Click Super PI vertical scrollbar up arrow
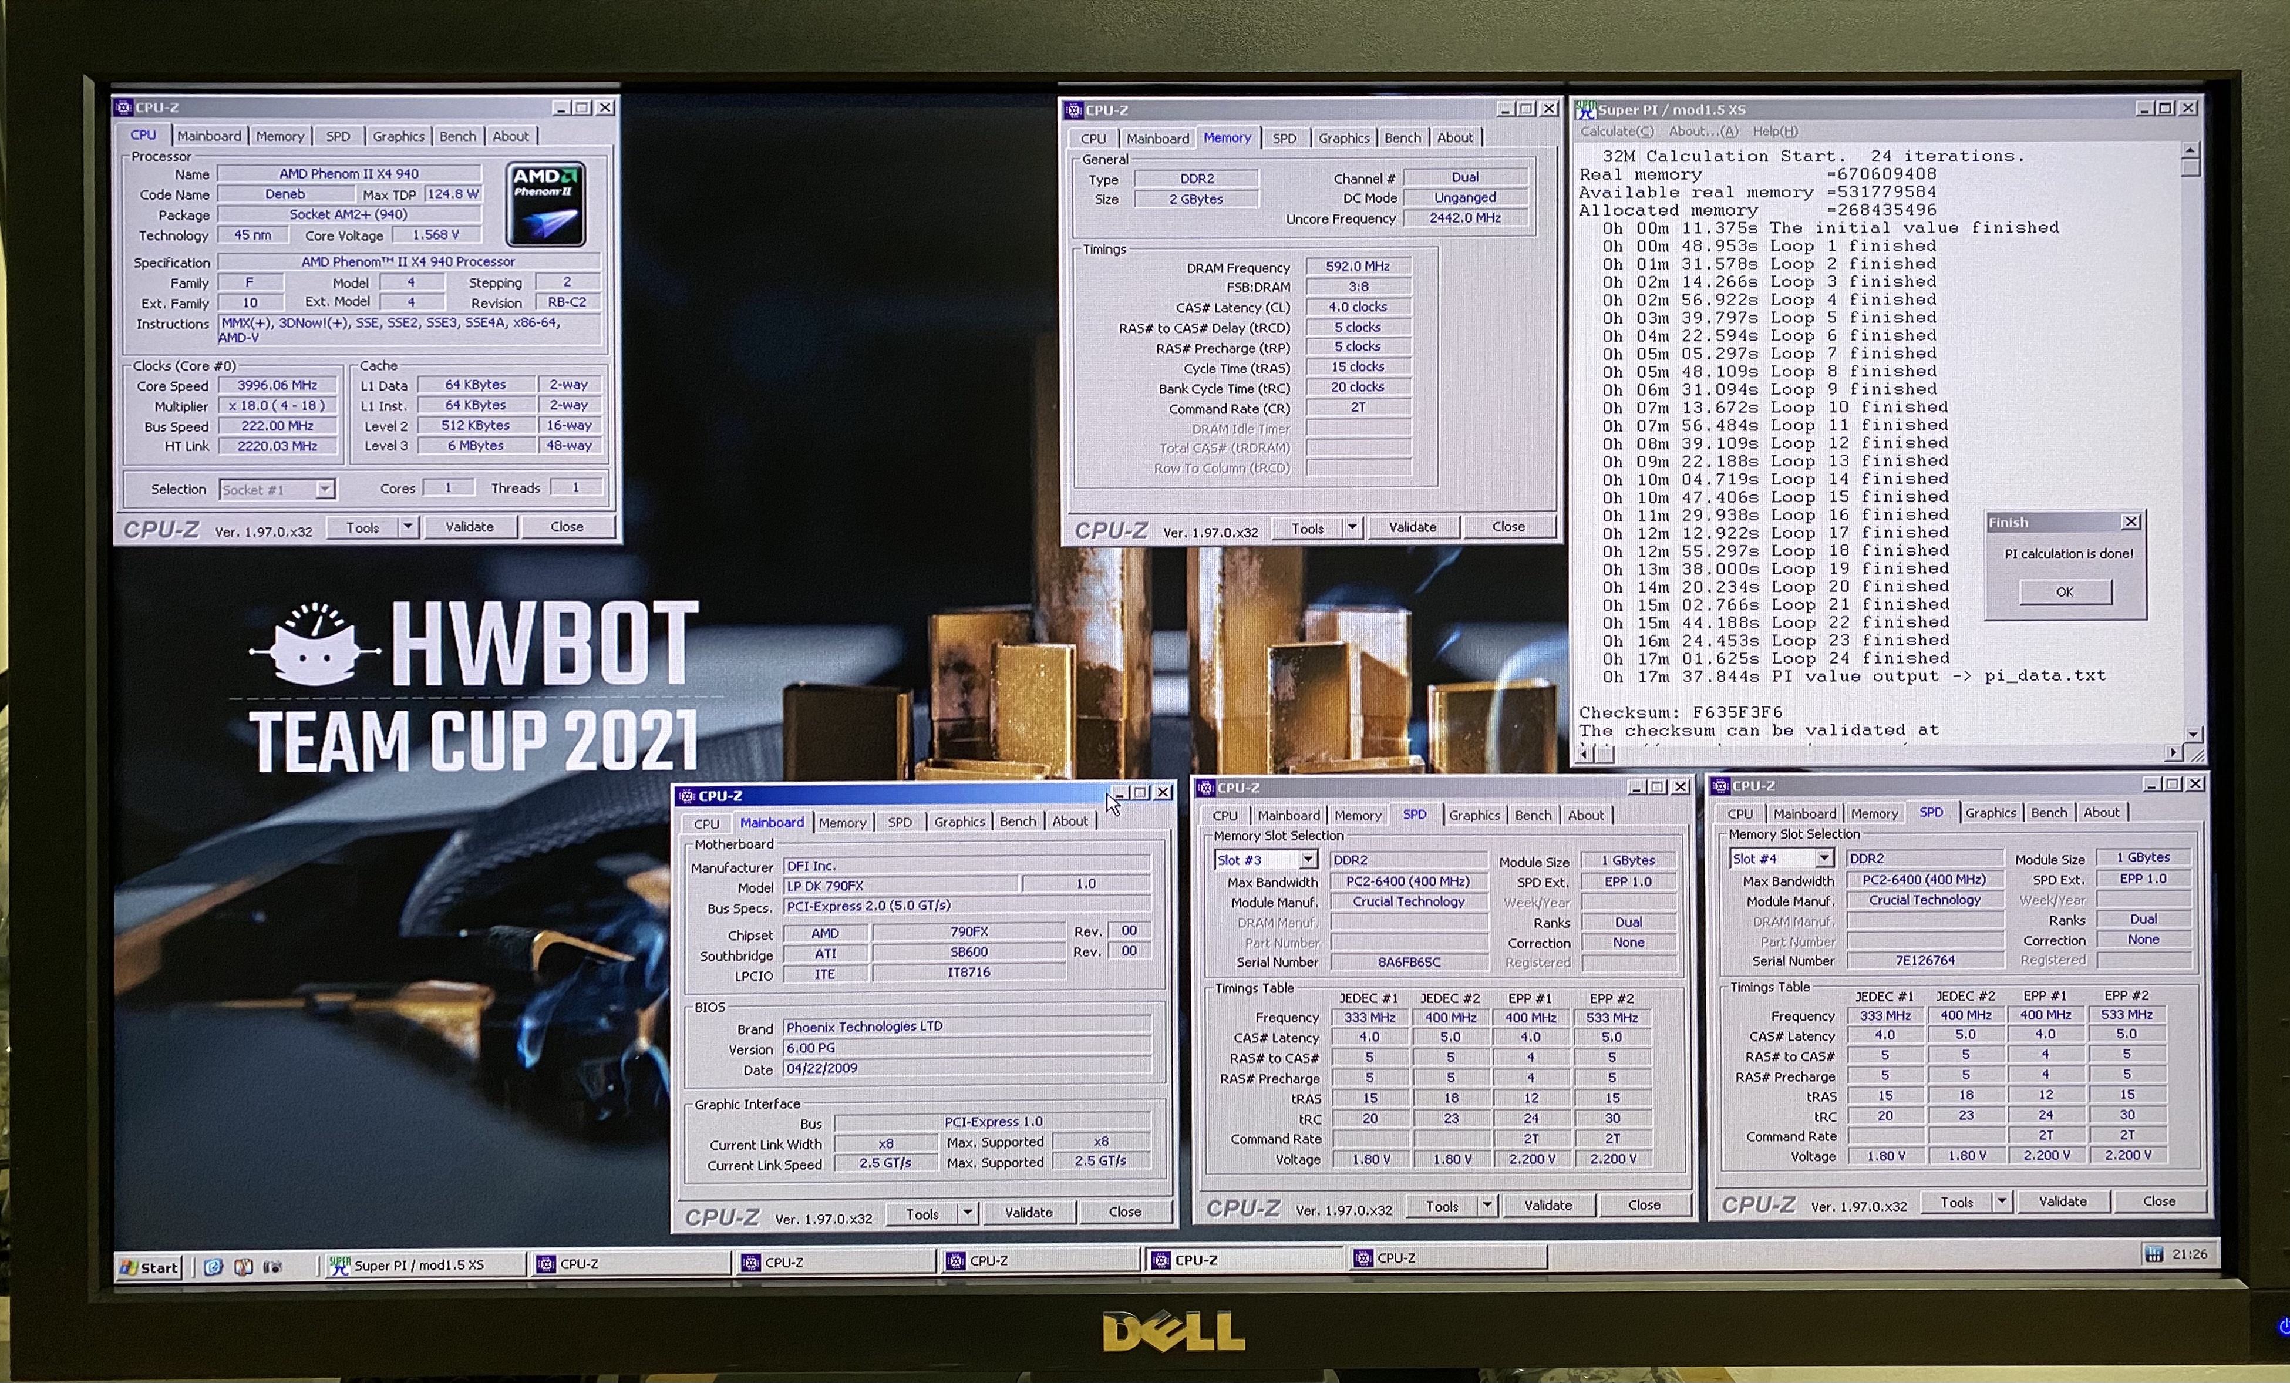The height and width of the screenshot is (1383, 2290). tap(2191, 150)
